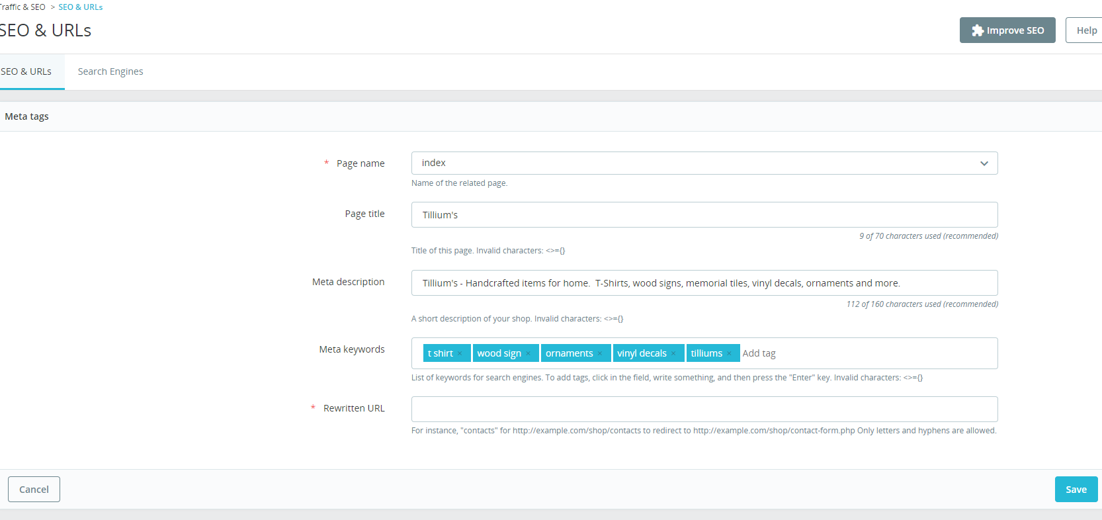Screen dimensions: 1102x520
Task: Focus the Meta description text field
Action: tap(704, 283)
